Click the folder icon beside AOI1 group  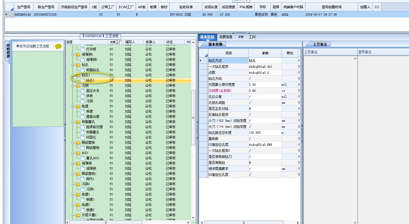[x=78, y=153]
